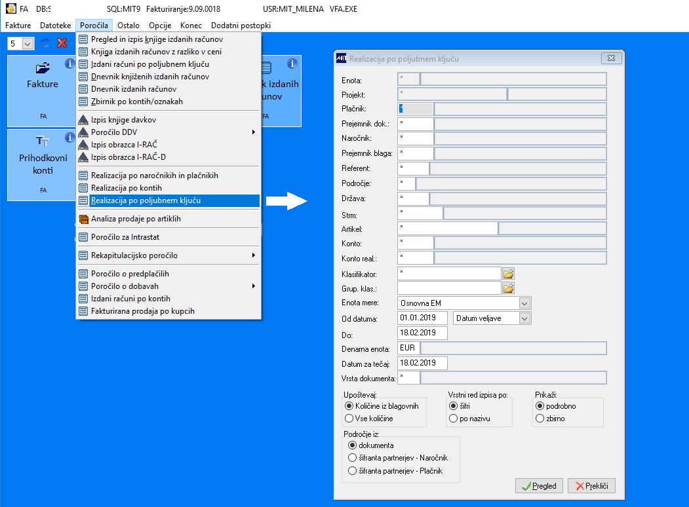689x507 pixels.
Task: Open the Fakture folder tile icon
Action: click(x=43, y=68)
